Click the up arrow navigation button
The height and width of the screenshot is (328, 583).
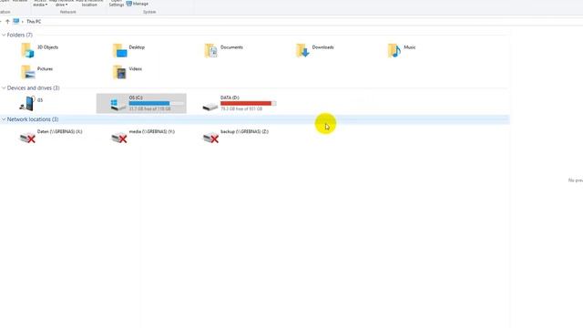click(x=7, y=22)
